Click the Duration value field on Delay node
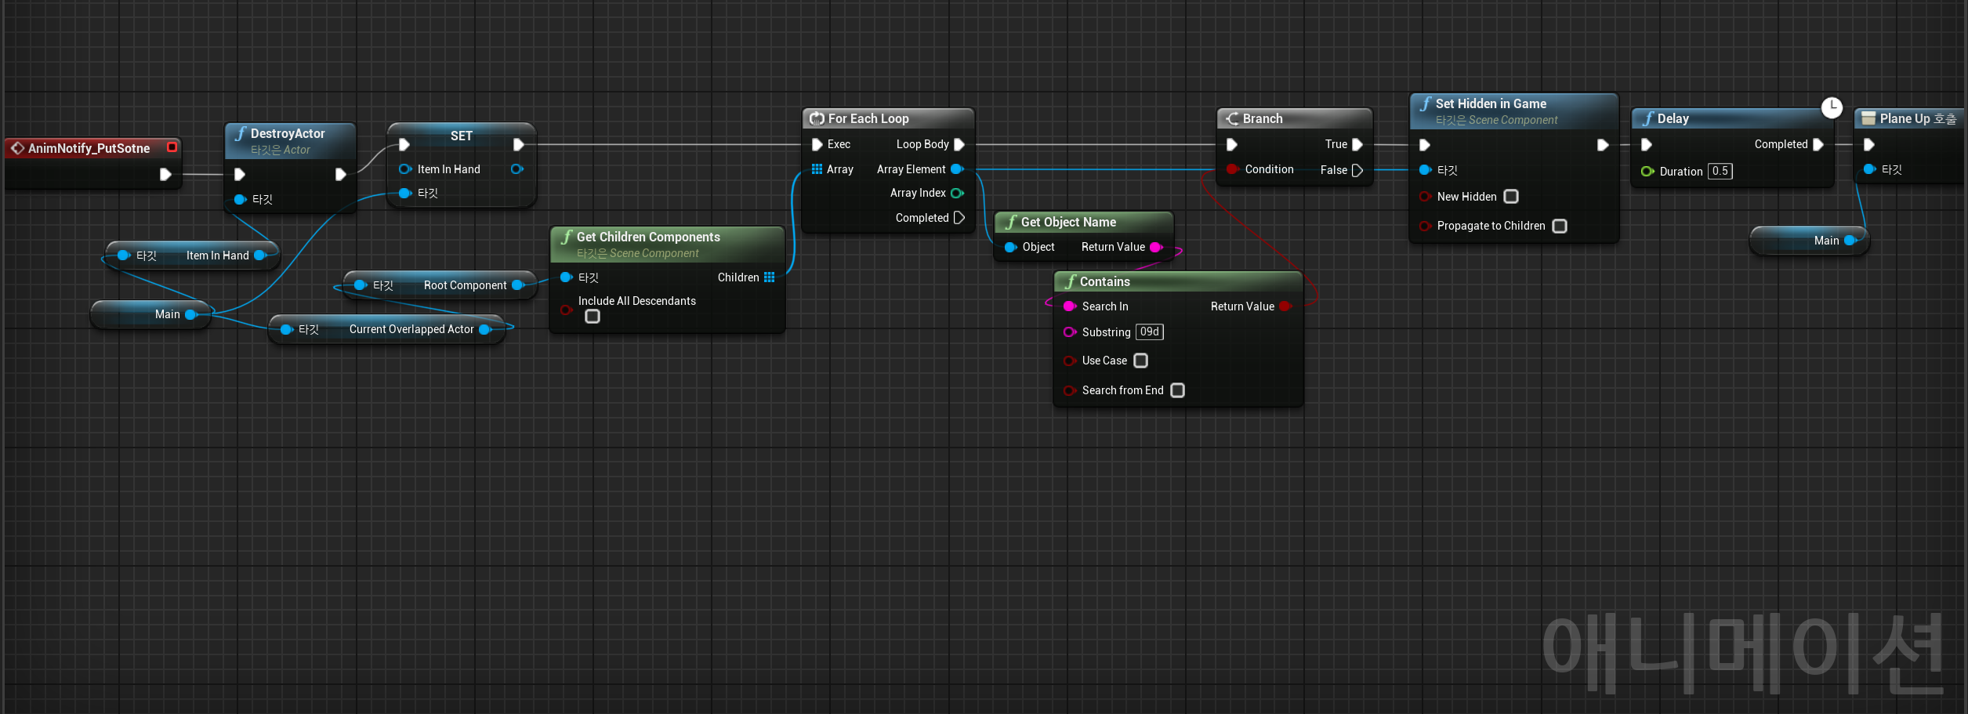The height and width of the screenshot is (714, 1968). coord(1720,171)
